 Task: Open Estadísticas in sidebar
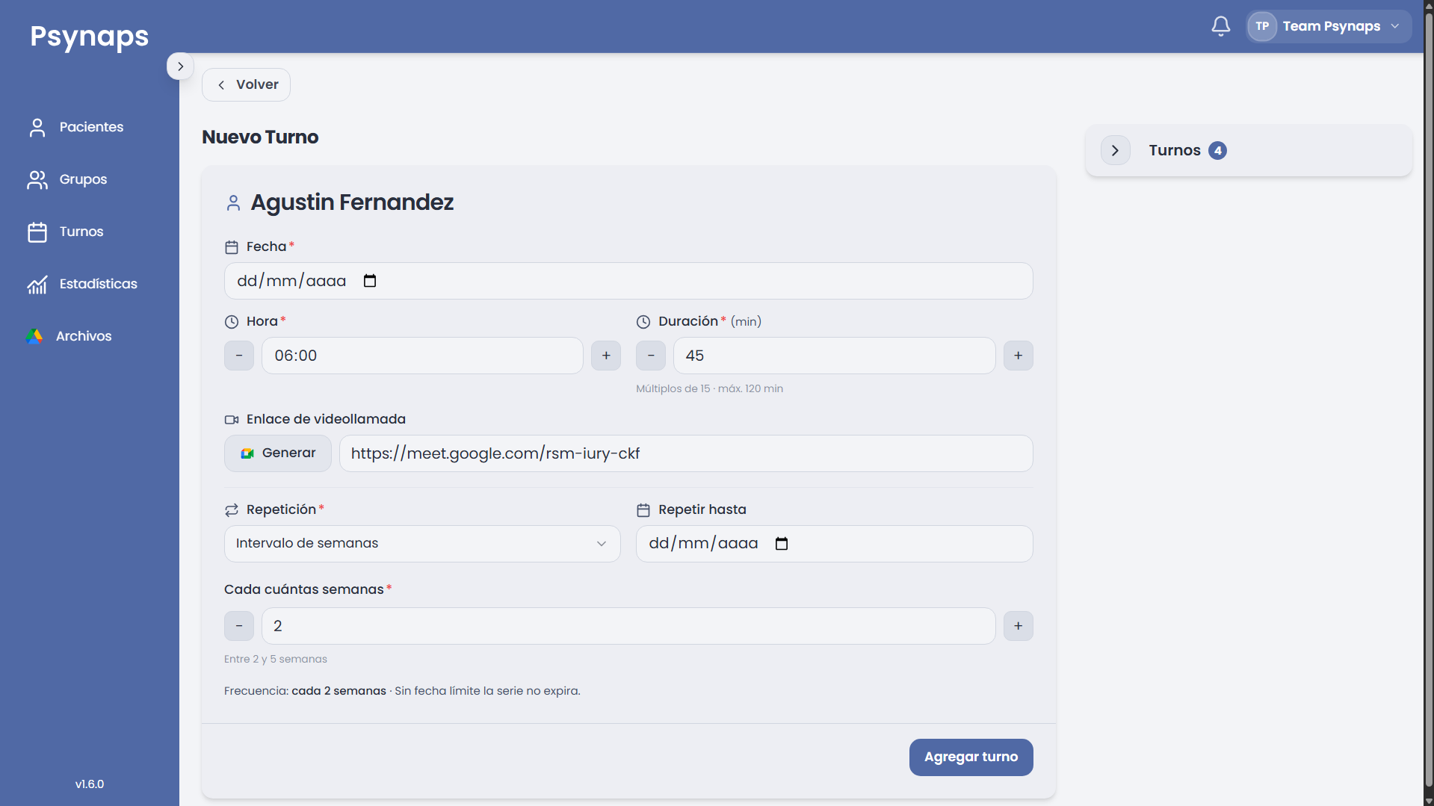(x=82, y=284)
